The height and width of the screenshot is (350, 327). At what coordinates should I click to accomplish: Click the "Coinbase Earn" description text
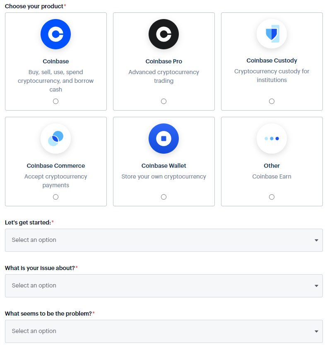(272, 176)
